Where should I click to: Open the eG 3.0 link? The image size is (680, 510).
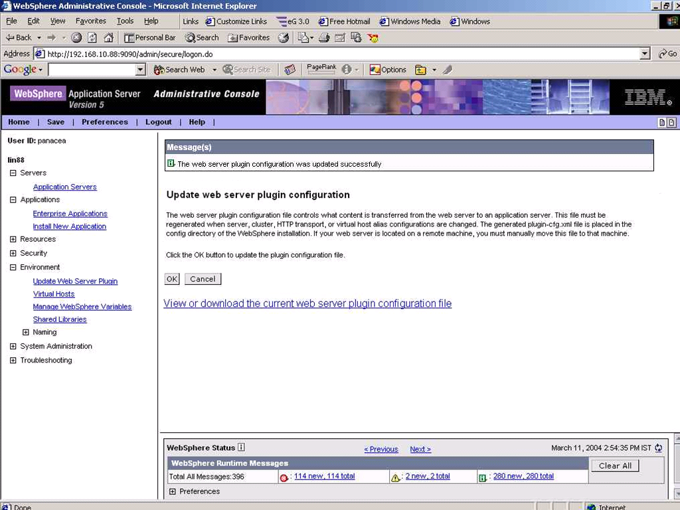pos(293,21)
